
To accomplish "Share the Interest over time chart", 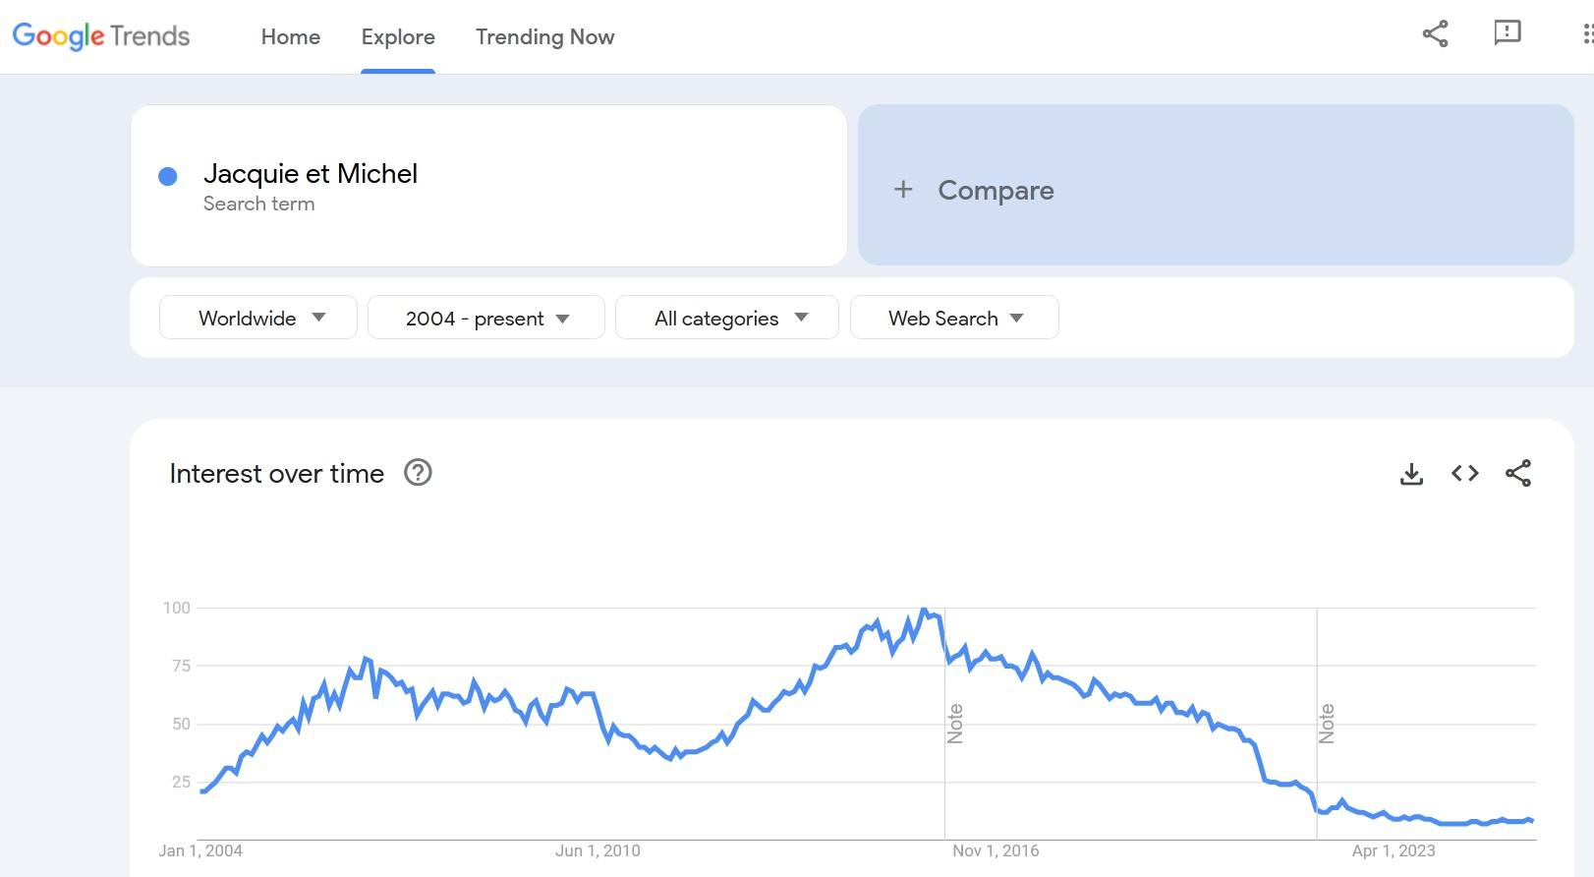I will pyautogui.click(x=1517, y=474).
